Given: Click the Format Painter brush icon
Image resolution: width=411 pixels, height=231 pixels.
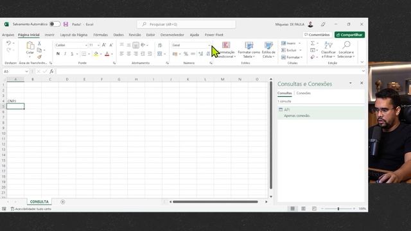Looking at the screenshot, I should click(x=39, y=57).
